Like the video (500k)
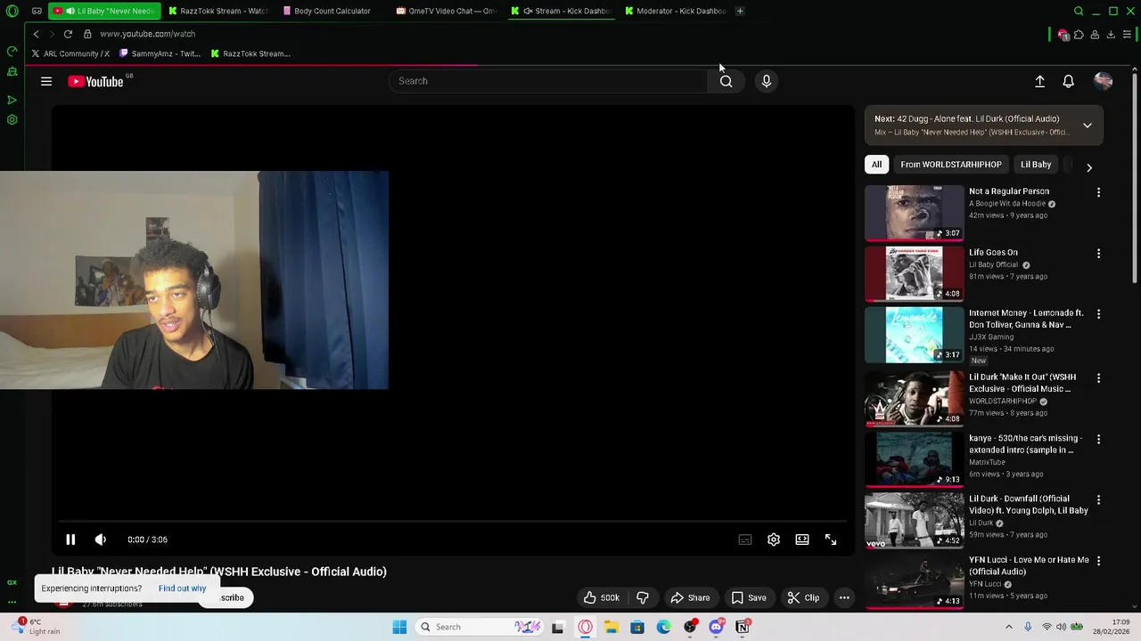Viewport: 1141px width, 641px height. click(602, 598)
